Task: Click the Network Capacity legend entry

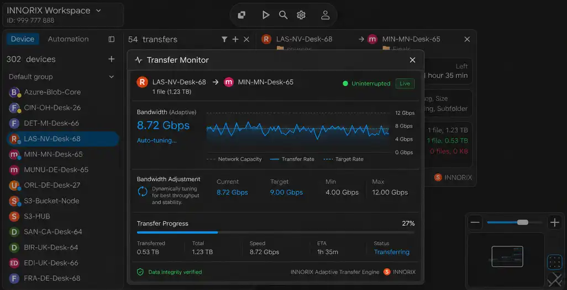Action: coord(234,159)
